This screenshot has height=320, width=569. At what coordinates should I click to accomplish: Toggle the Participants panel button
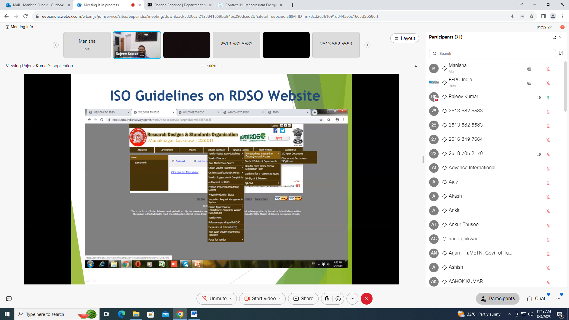coord(498,299)
